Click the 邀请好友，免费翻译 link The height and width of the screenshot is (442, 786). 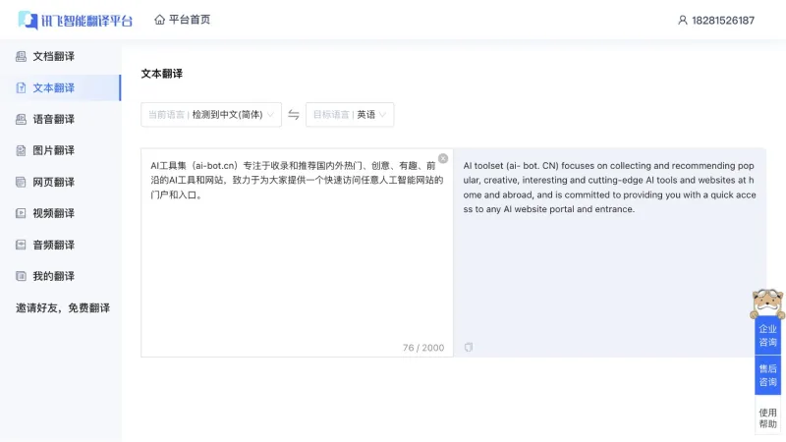tap(63, 307)
